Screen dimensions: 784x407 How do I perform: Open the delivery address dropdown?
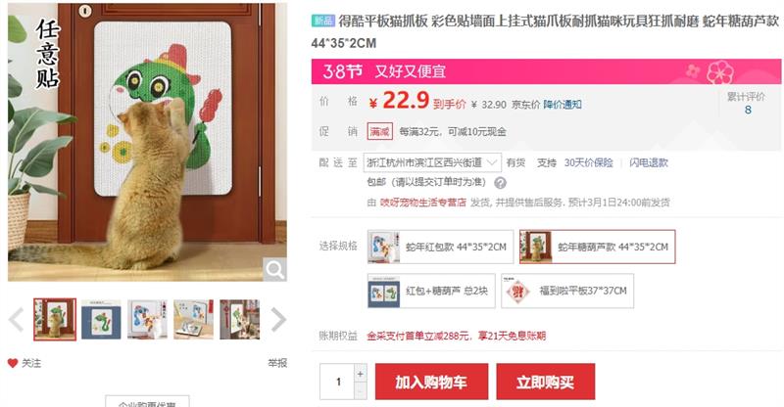(x=432, y=162)
